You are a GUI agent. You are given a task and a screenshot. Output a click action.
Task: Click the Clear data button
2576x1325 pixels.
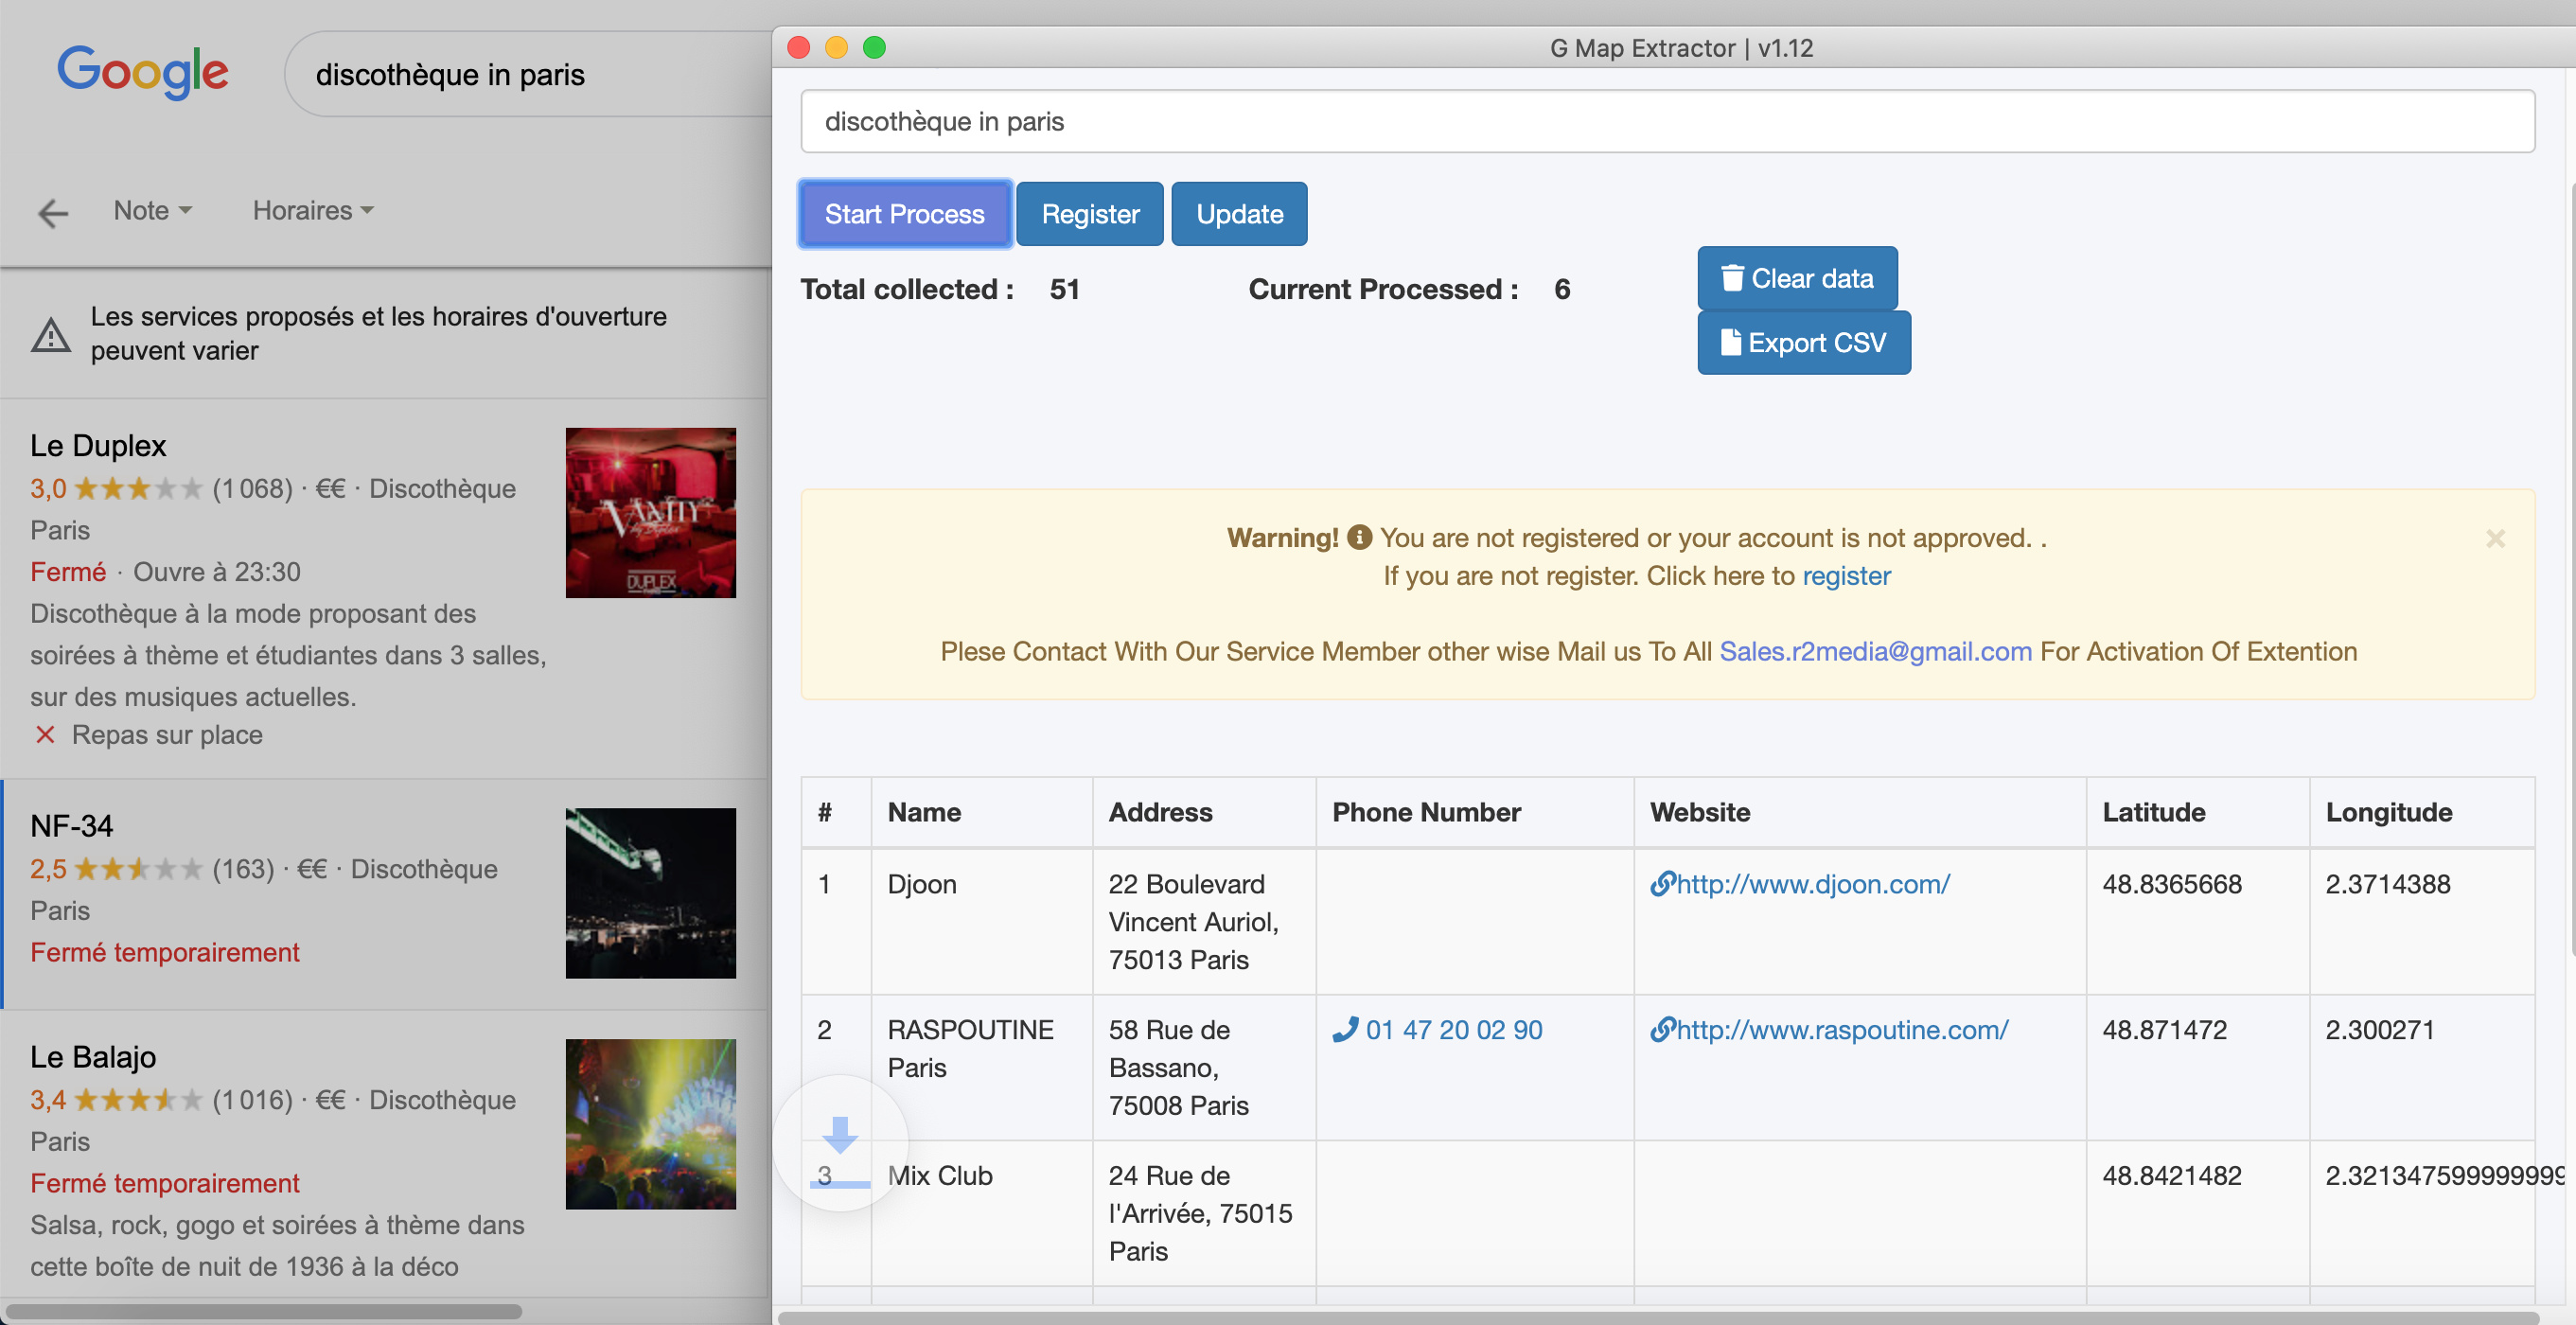(1797, 278)
